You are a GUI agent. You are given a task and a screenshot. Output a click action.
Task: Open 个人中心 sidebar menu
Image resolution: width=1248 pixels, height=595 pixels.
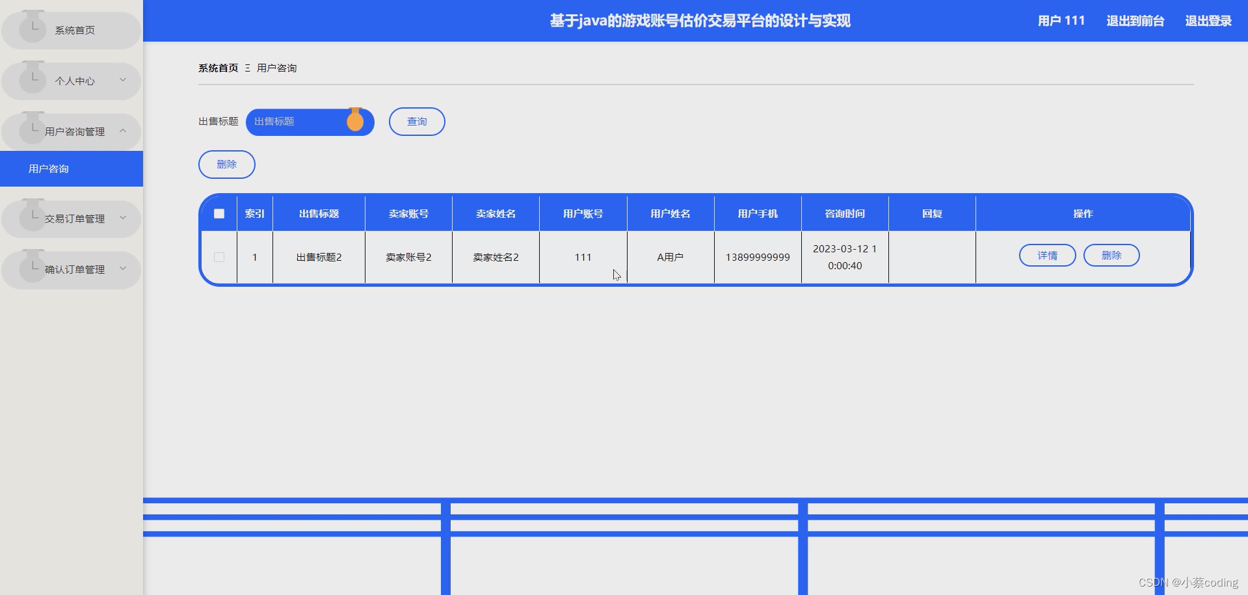(71, 81)
